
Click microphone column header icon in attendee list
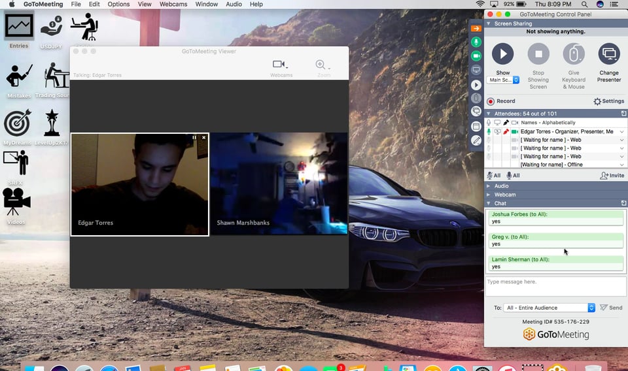[x=489, y=122]
